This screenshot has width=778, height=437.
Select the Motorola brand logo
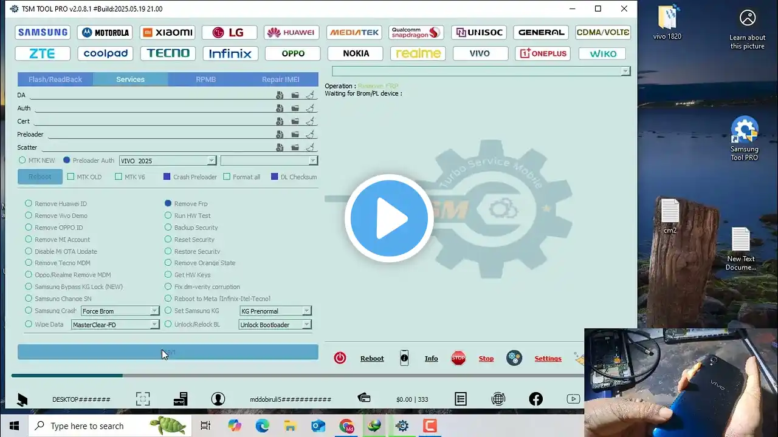106,33
